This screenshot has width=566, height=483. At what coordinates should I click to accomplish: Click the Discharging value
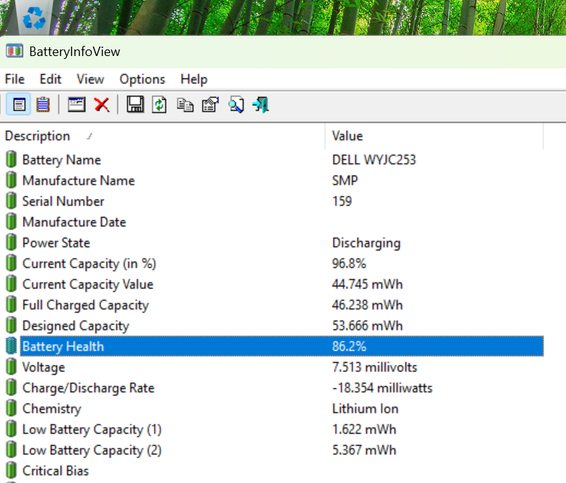(367, 243)
